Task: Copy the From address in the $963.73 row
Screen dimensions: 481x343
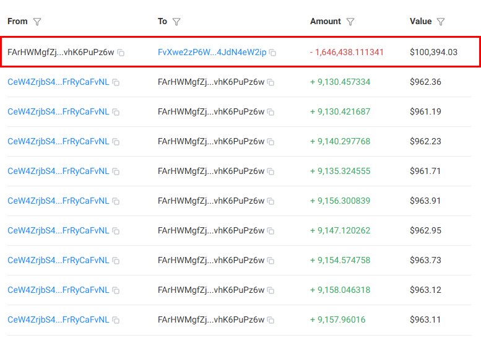Action: point(116,261)
